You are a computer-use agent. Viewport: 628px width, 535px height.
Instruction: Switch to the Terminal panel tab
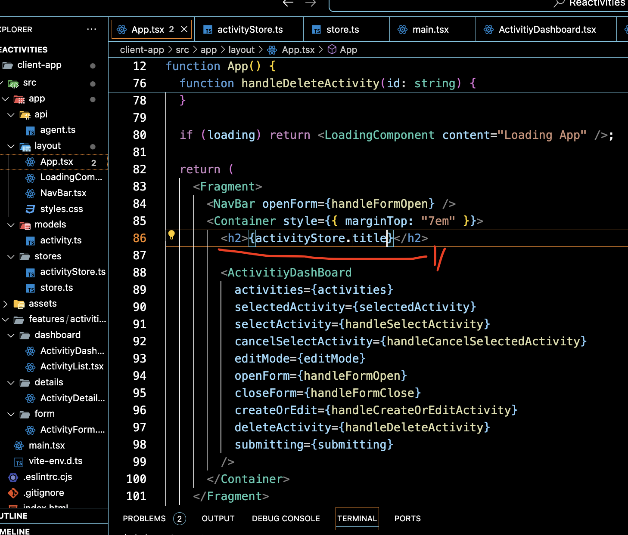(357, 519)
